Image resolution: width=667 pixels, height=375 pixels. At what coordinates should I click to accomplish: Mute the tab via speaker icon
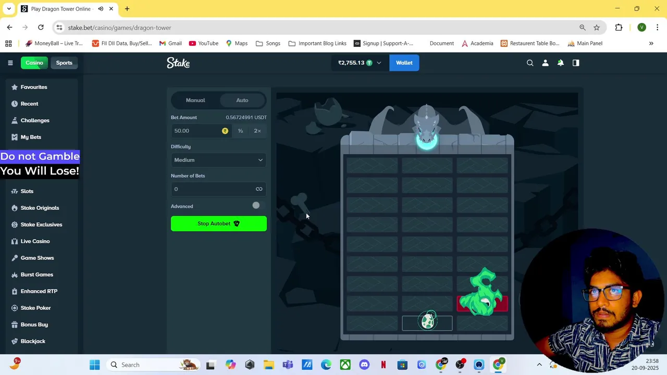[101, 9]
